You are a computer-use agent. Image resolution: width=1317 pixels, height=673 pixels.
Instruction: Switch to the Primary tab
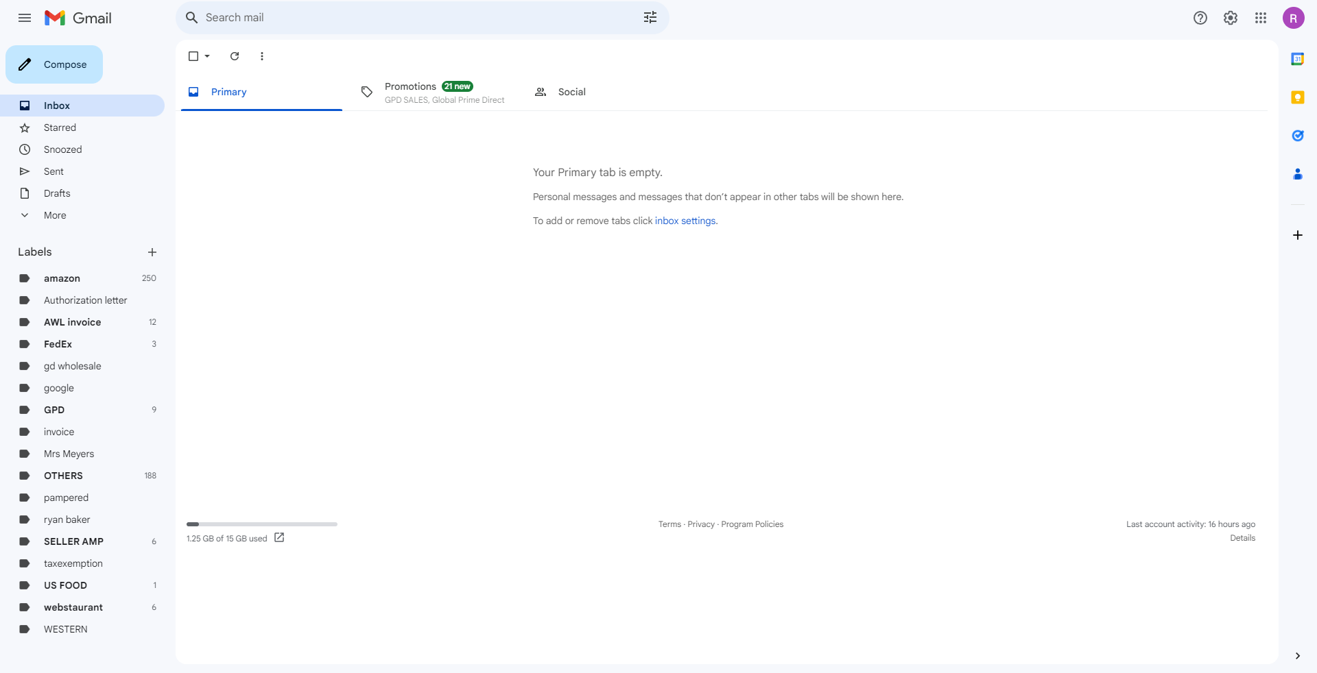coord(261,92)
